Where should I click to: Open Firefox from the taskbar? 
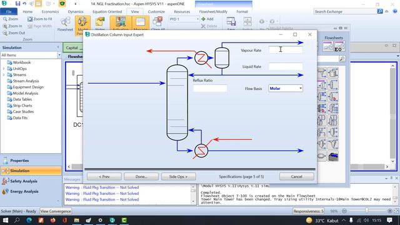tap(52, 220)
